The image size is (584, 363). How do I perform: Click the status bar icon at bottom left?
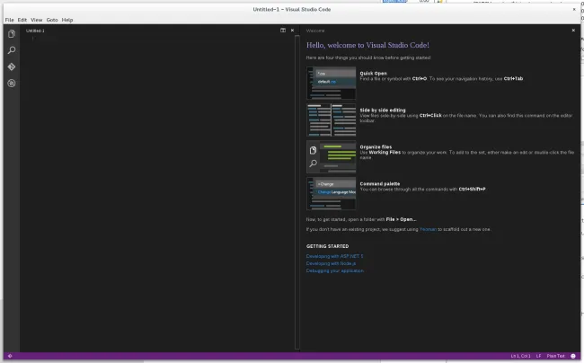tap(10, 357)
